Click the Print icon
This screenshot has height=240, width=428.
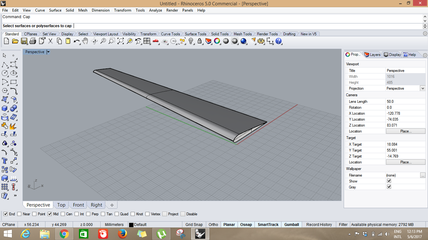[33, 41]
